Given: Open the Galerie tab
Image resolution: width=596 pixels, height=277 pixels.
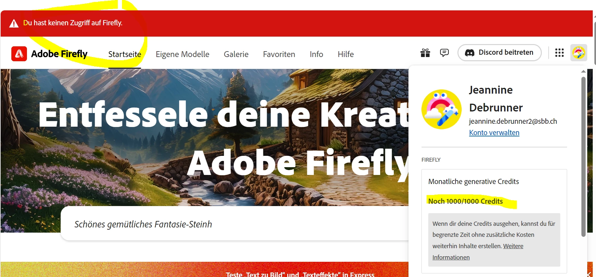Looking at the screenshot, I should coord(236,54).
